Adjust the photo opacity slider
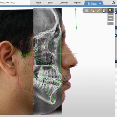Image resolution: width=117 pixels, height=117 pixels. (111, 23)
